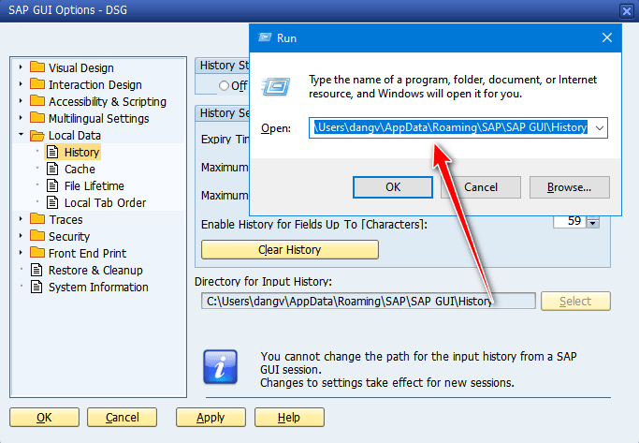This screenshot has height=443, width=639.
Task: Click the Cache document icon
Action: pyautogui.click(x=53, y=169)
